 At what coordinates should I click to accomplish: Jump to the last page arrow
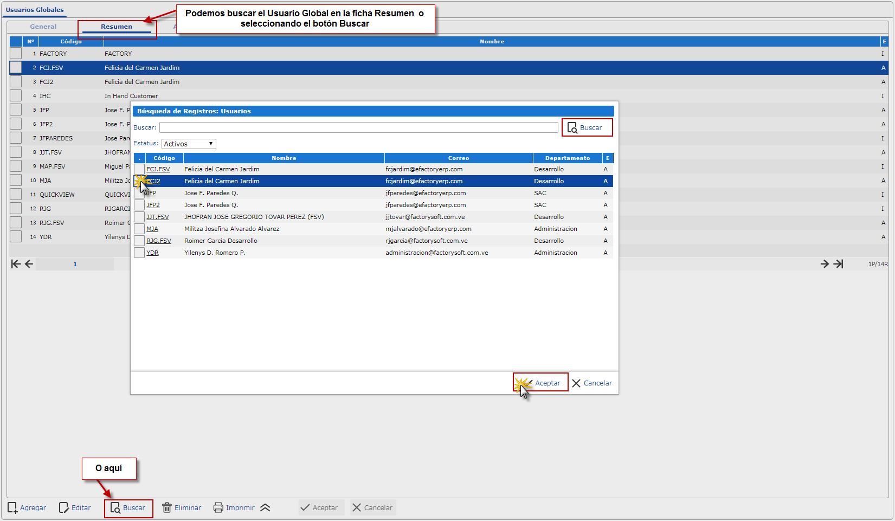pyautogui.click(x=839, y=264)
